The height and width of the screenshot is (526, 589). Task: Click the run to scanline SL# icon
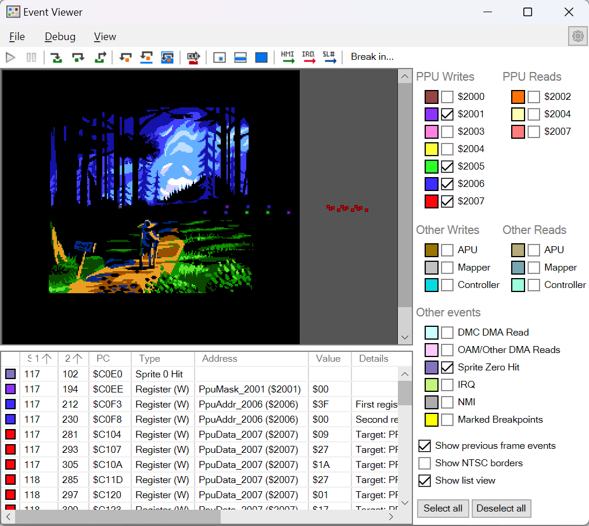coord(329,57)
